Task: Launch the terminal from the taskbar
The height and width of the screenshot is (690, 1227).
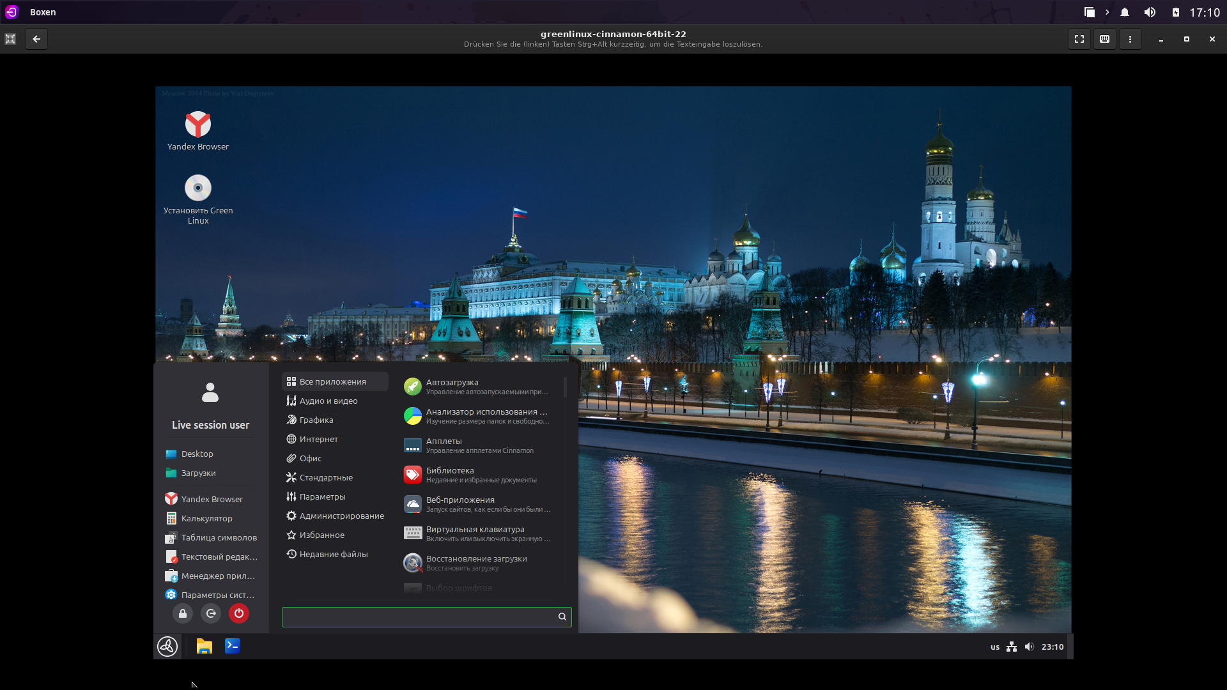Action: point(232,647)
